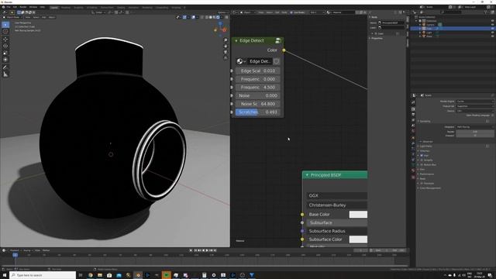Screen dimensions: 496x279
Task: Click the Windows taskbar search box
Action: click(x=43, y=275)
